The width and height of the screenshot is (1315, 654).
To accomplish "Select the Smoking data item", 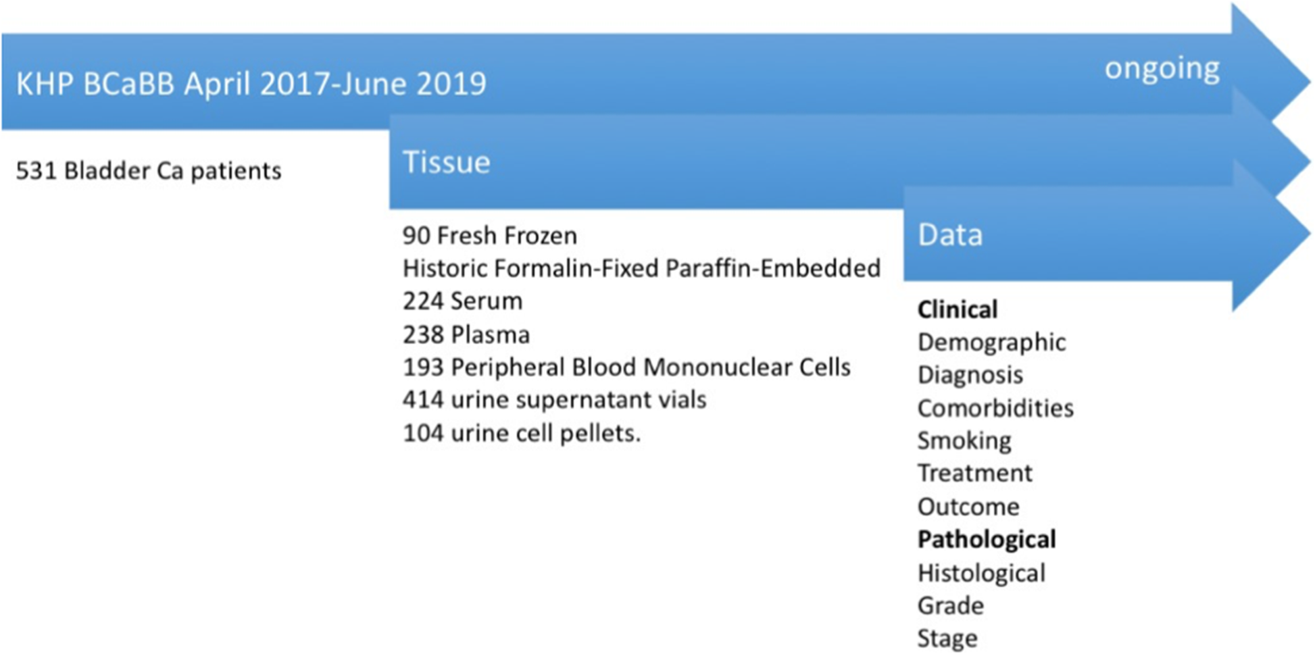I will [964, 441].
